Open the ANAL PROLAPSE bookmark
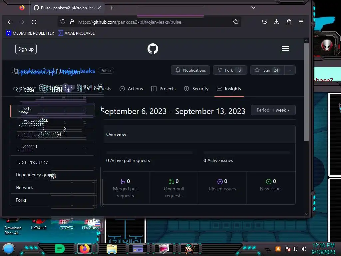Image resolution: width=341 pixels, height=256 pixels. pyautogui.click(x=77, y=33)
